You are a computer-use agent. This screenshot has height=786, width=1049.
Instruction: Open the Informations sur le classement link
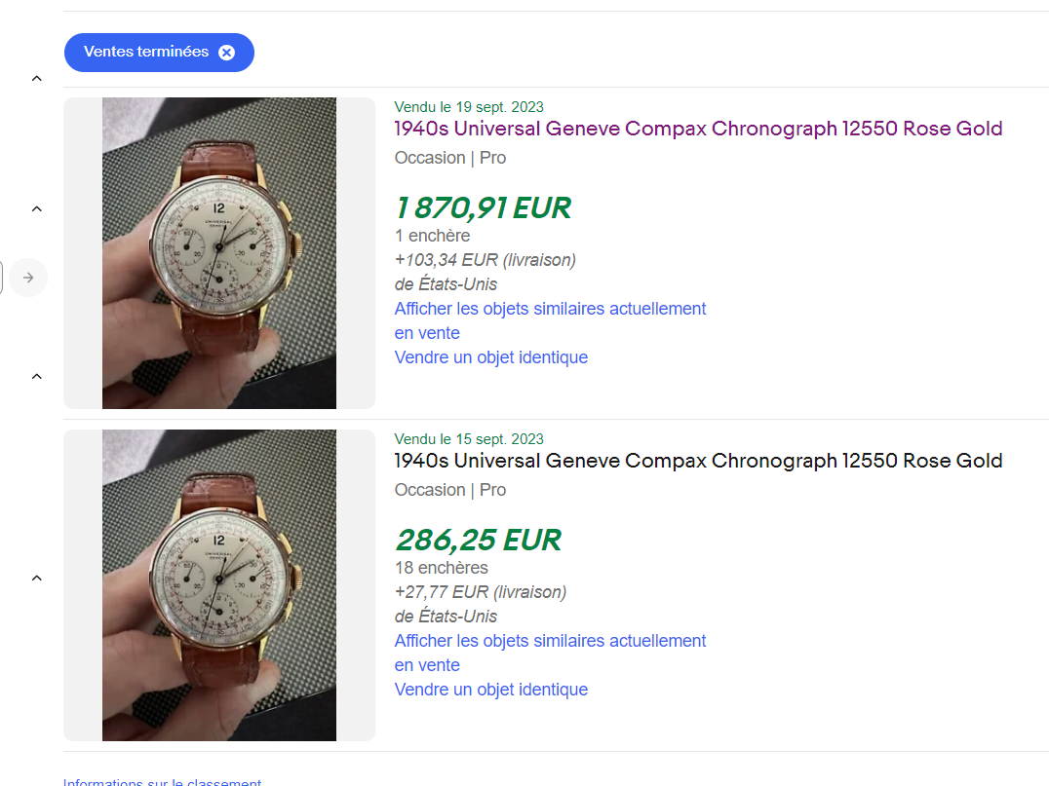[162, 782]
